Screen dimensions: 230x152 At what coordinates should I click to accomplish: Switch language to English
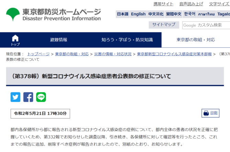[x=138, y=14]
